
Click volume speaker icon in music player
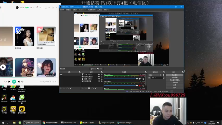click(22, 82)
